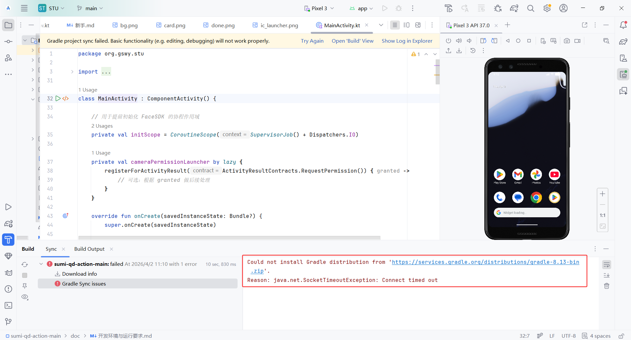The image size is (631, 340).
Task: Set emulator zoom to 1:1 actual size
Action: (x=602, y=215)
